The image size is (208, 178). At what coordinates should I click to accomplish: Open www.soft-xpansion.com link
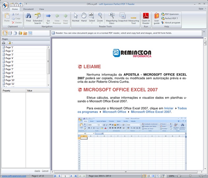coord(14,176)
